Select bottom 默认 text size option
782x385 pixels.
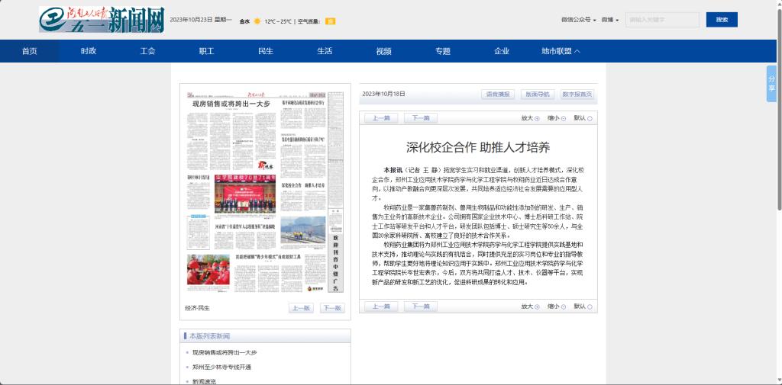pos(590,306)
